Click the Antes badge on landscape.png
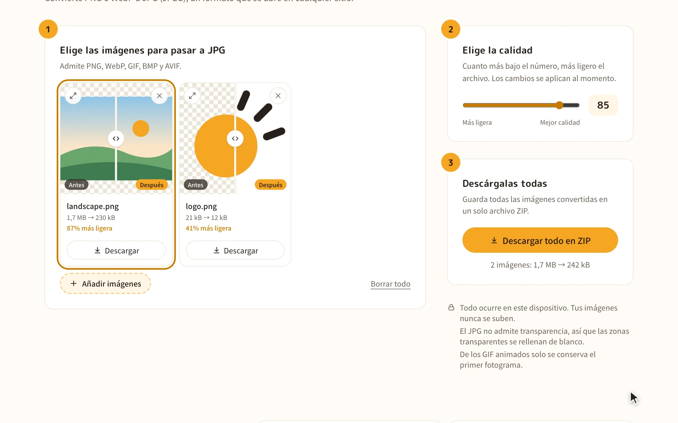 point(77,185)
